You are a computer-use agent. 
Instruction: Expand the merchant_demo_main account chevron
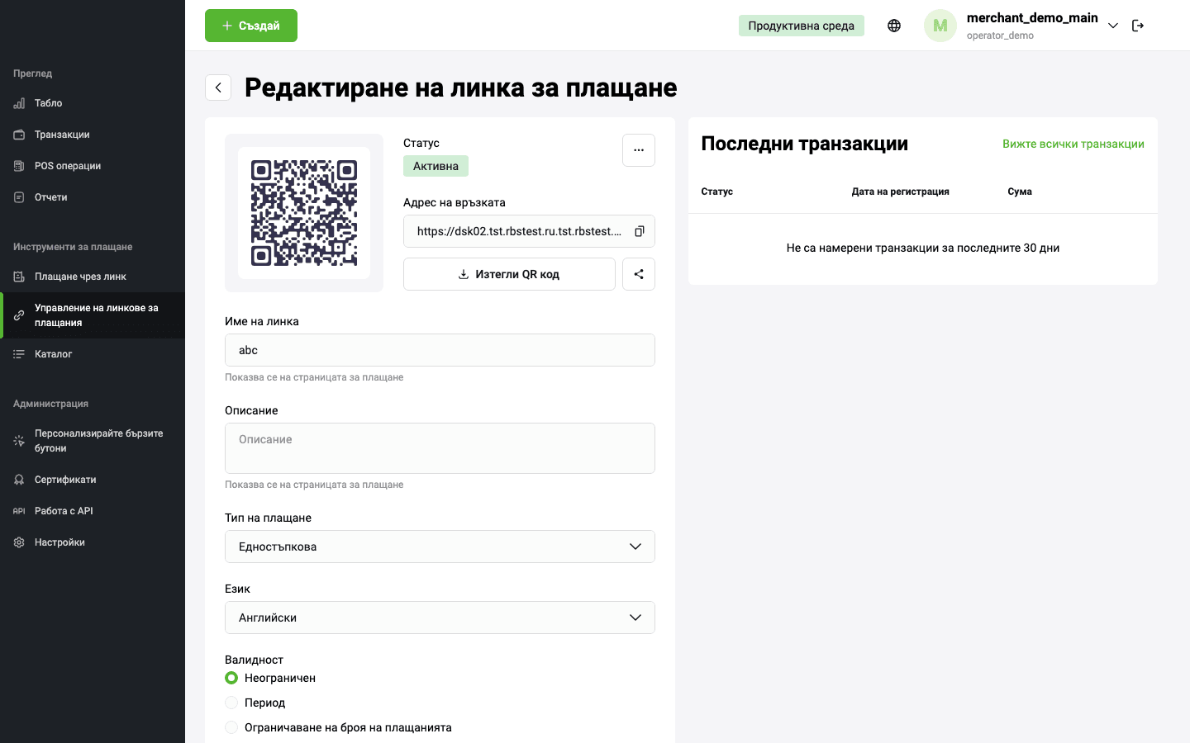click(x=1113, y=26)
